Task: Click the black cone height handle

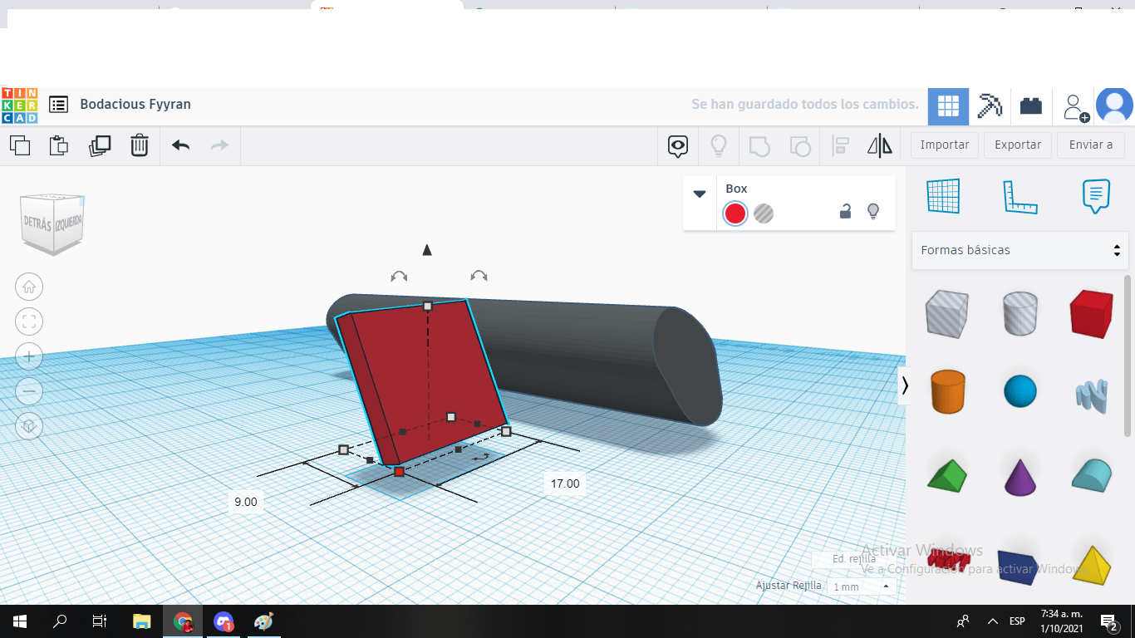Action: point(427,250)
